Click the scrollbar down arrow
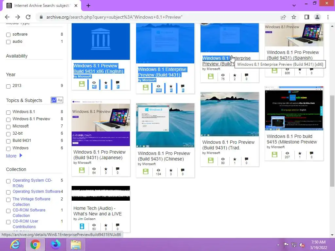 (x=332, y=235)
